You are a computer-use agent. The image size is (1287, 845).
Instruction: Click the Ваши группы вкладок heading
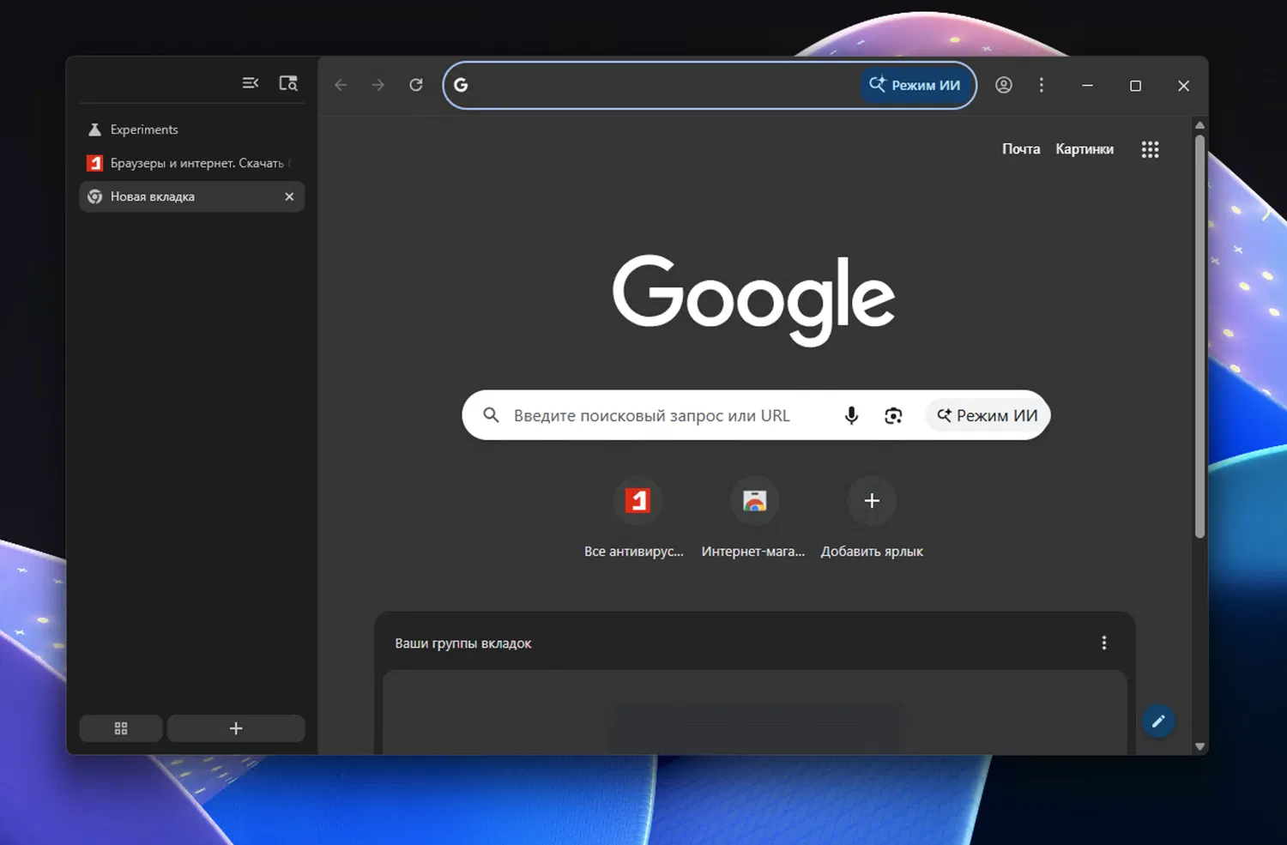(x=463, y=643)
